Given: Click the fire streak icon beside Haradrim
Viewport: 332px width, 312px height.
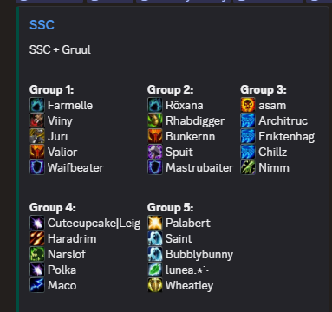Looking at the screenshot, I should 37,238.
